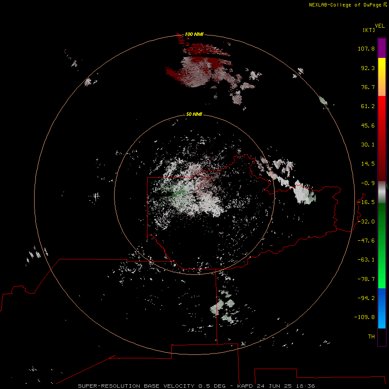Viewport: 389px width, 389px height.
Task: Select the 92.3 velocity scale value
Action: pyautogui.click(x=368, y=68)
